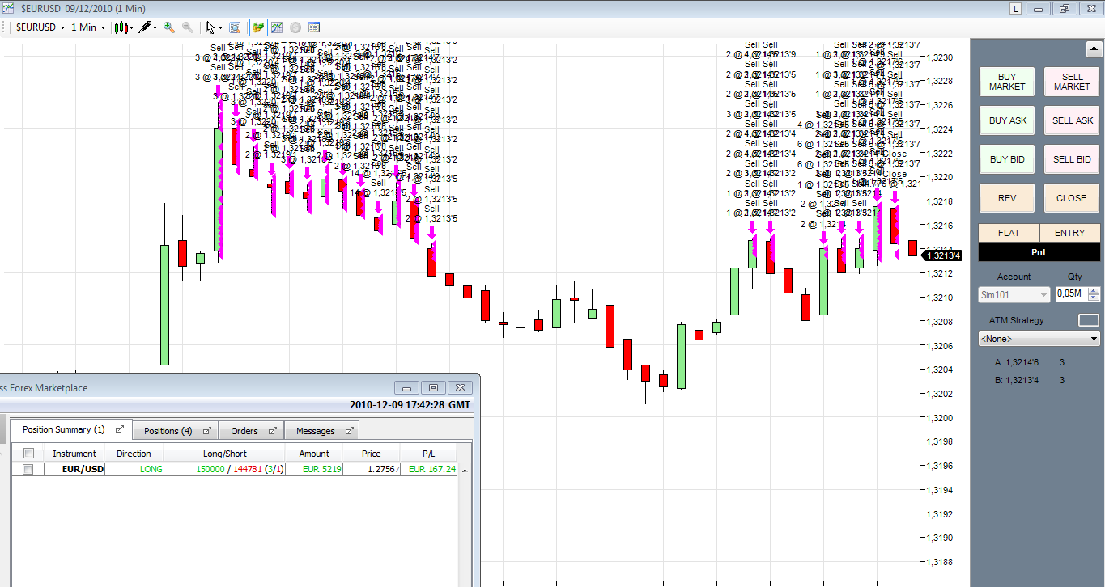
Task: Click the current price marker 1,3213'4
Action: 942,255
